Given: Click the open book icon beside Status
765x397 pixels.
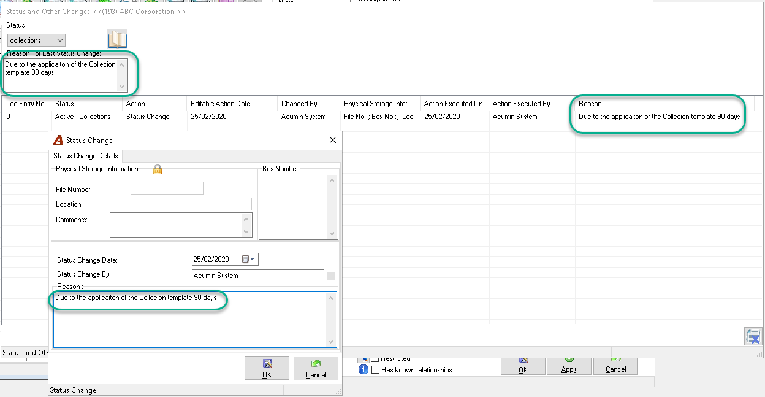Looking at the screenshot, I should point(118,39).
